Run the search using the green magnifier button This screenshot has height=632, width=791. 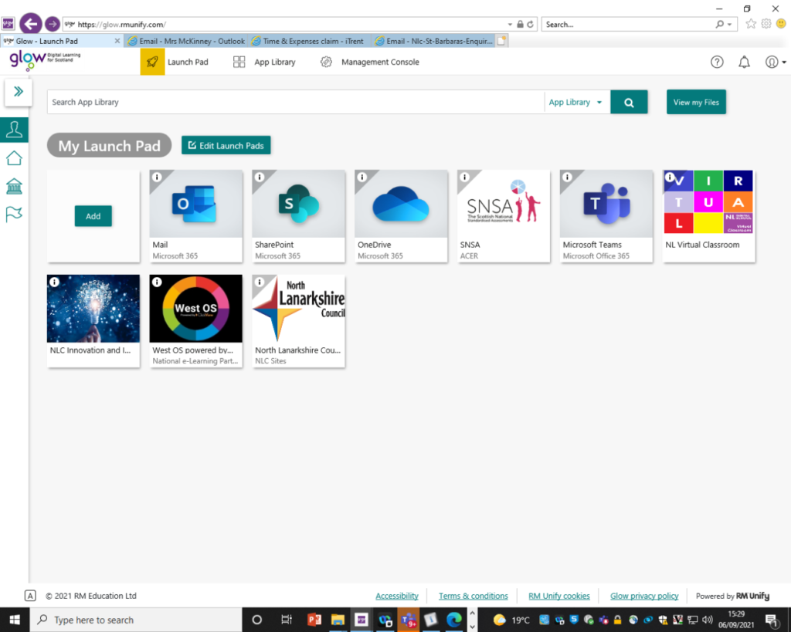629,101
